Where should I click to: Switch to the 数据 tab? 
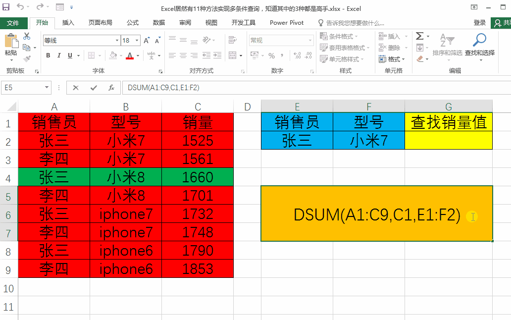[x=159, y=22]
